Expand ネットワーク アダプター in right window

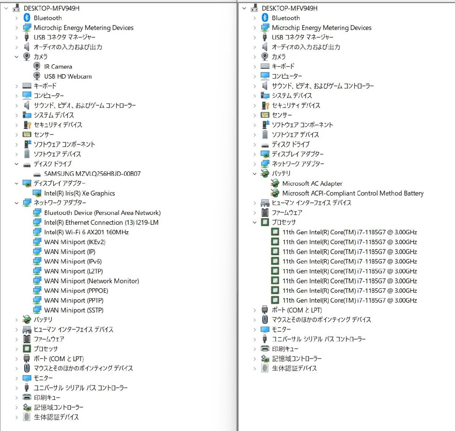[254, 164]
